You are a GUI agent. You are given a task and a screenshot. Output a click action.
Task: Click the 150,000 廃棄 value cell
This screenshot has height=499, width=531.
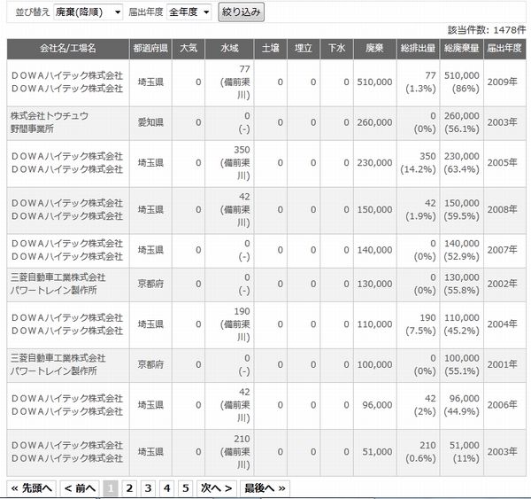click(x=374, y=210)
